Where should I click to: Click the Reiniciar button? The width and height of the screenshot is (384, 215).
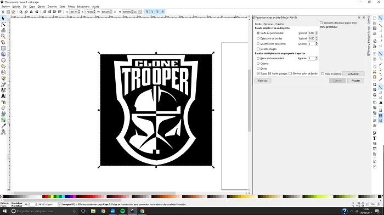pos(263,81)
